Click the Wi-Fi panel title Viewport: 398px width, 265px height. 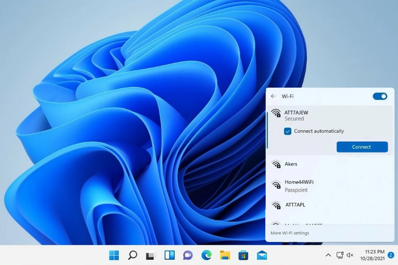click(x=288, y=96)
